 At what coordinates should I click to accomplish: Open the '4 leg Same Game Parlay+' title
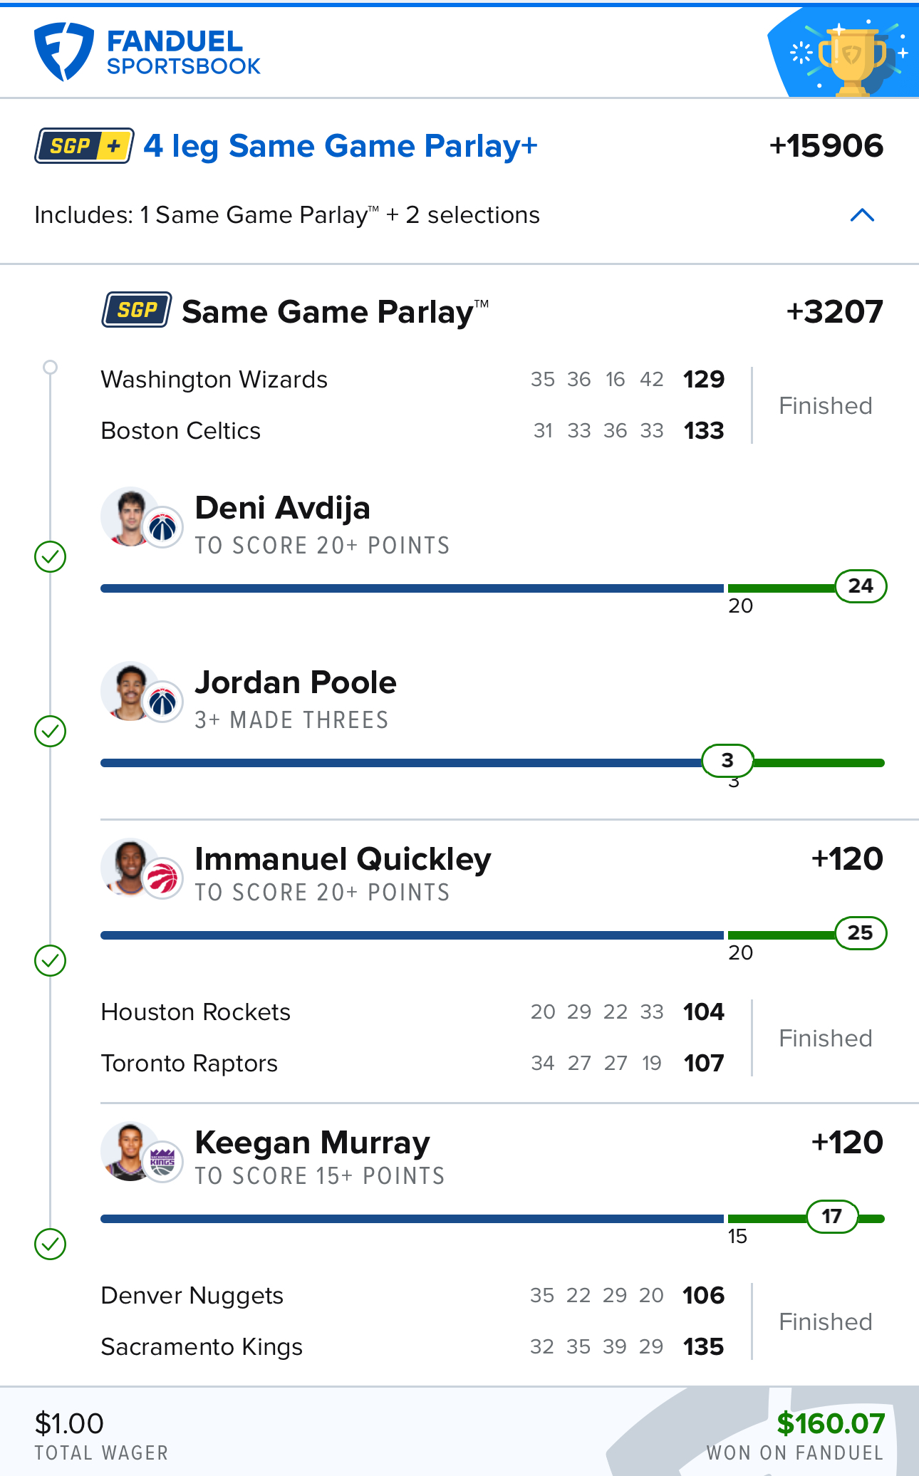pyautogui.click(x=341, y=146)
